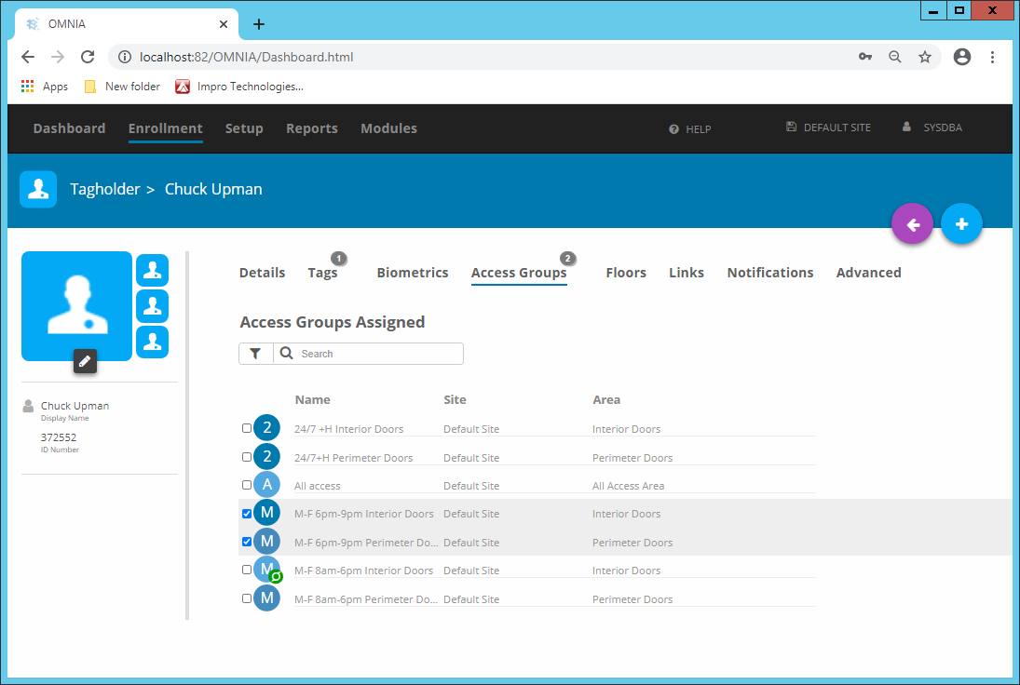The width and height of the screenshot is (1020, 685).
Task: Bookmark page with the star icon
Action: pyautogui.click(x=924, y=57)
